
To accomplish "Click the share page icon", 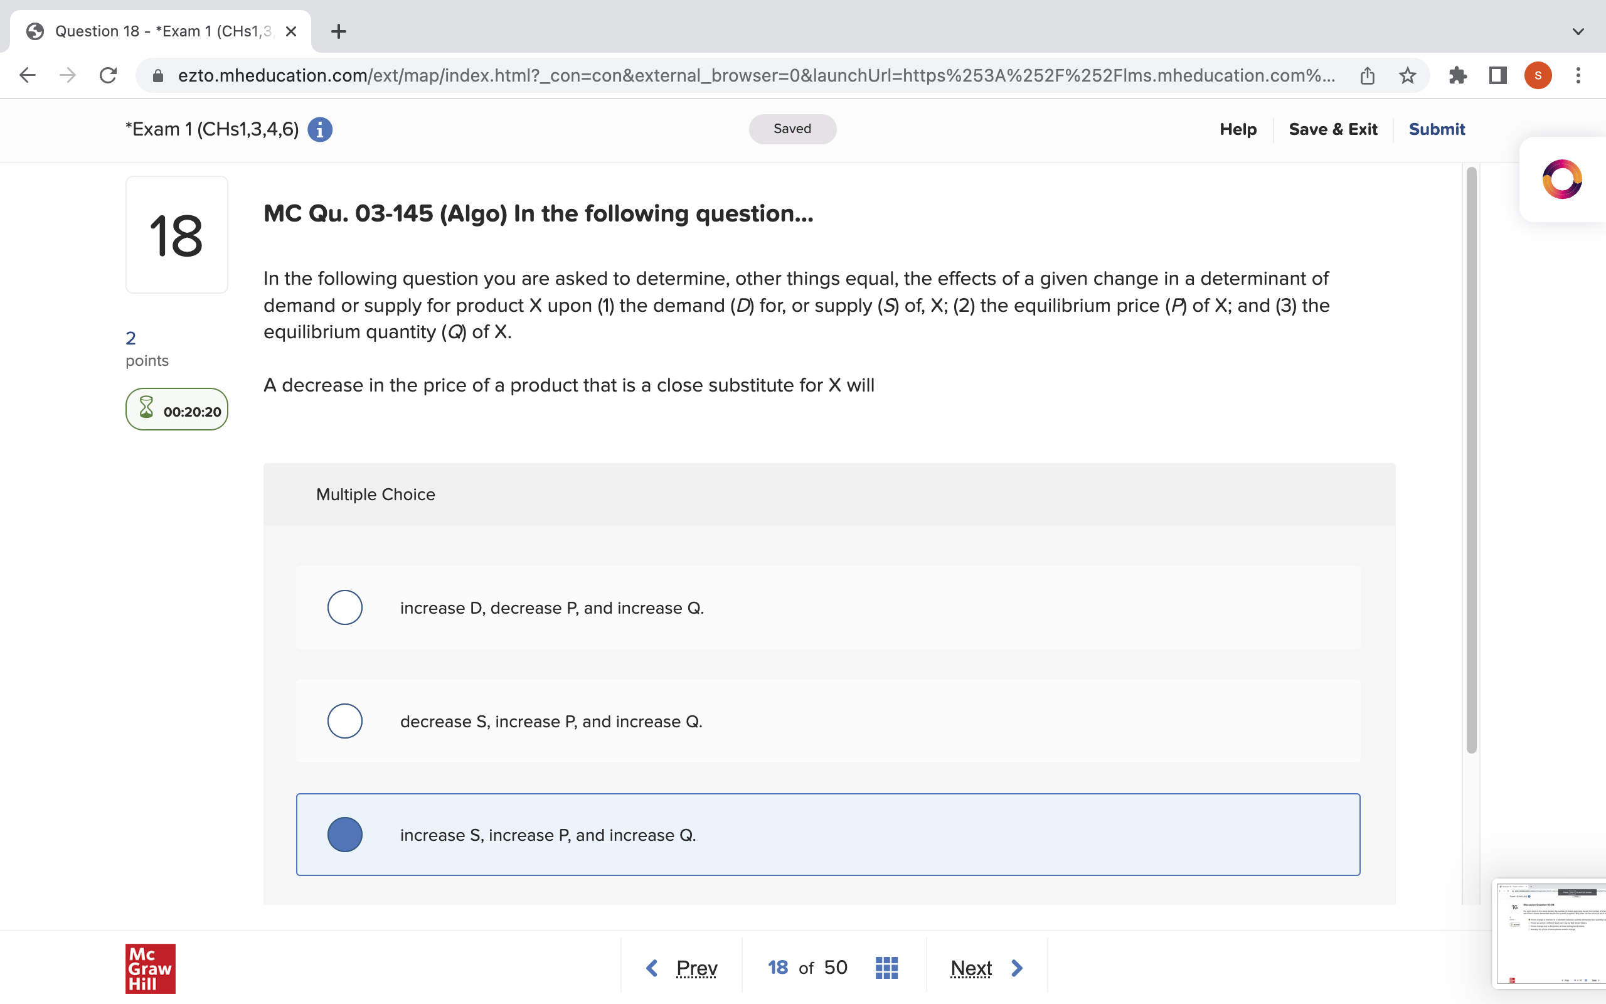I will 1367,75.
